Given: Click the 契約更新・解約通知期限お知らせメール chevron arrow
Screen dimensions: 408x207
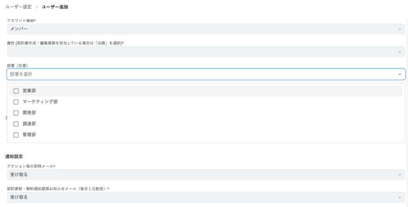Looking at the screenshot, I should tap(400, 197).
